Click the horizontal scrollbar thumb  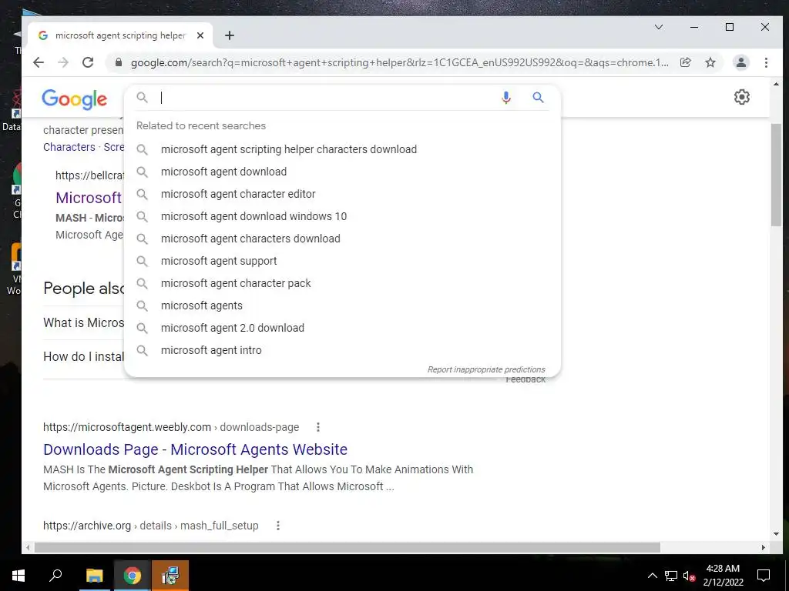(347, 547)
